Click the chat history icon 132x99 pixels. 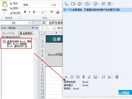point(117,77)
